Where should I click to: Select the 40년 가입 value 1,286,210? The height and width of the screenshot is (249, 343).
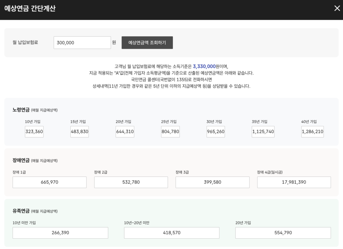[313, 132]
